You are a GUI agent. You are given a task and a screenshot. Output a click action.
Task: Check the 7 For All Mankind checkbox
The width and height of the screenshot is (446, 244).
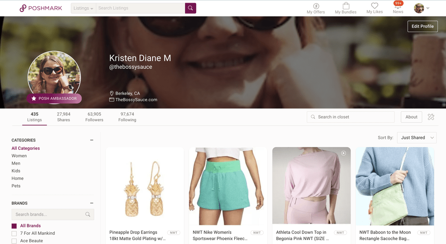pyautogui.click(x=14, y=233)
